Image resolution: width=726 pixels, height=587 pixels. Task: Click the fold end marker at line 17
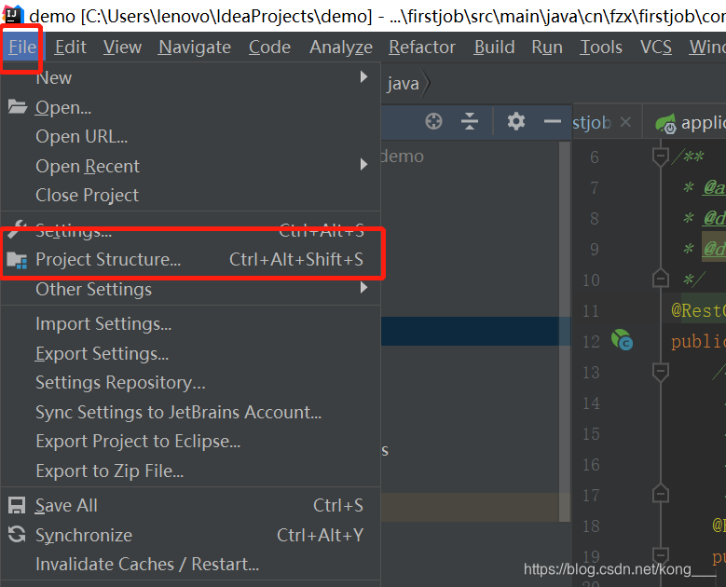tap(660, 494)
